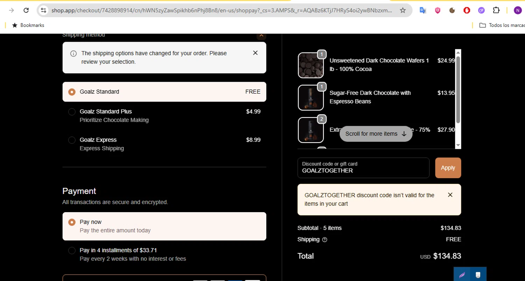Open the purple round extension icon
This screenshot has height=281, width=525.
coord(482,10)
